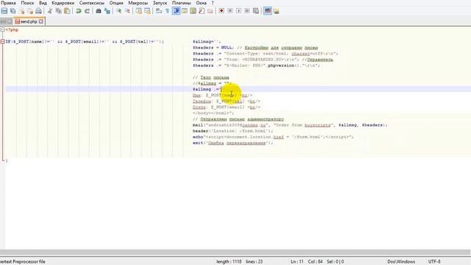
Task: Click the yellow plugin icon after ABC
Action: 276,11
